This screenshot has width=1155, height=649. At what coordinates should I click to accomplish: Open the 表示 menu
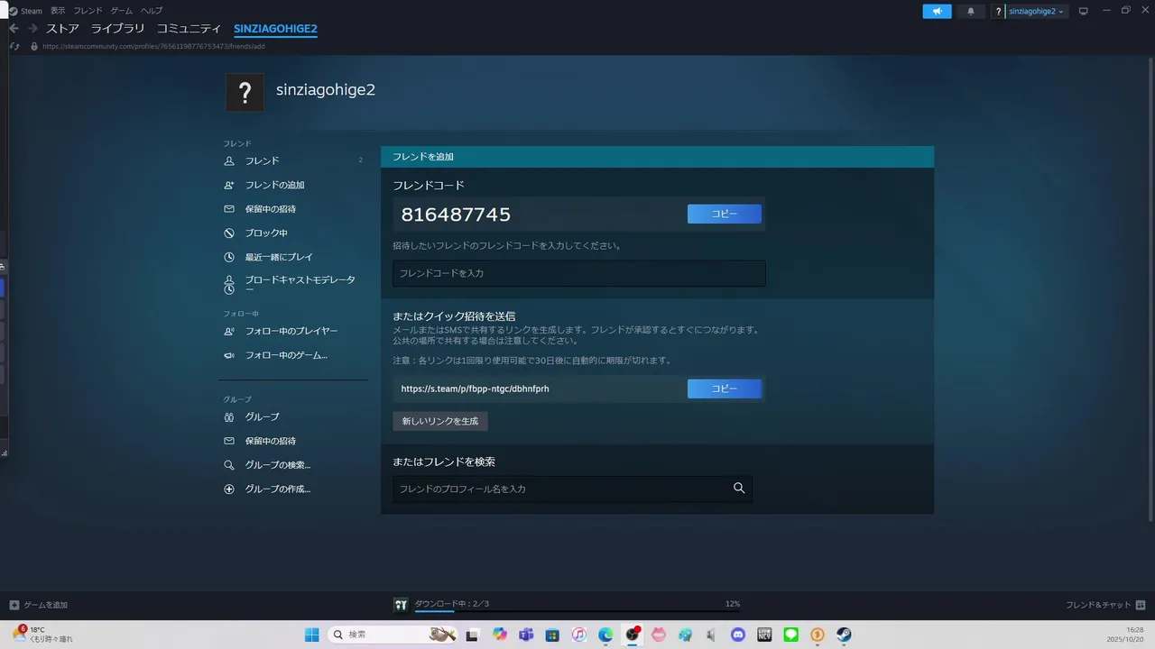point(58,11)
